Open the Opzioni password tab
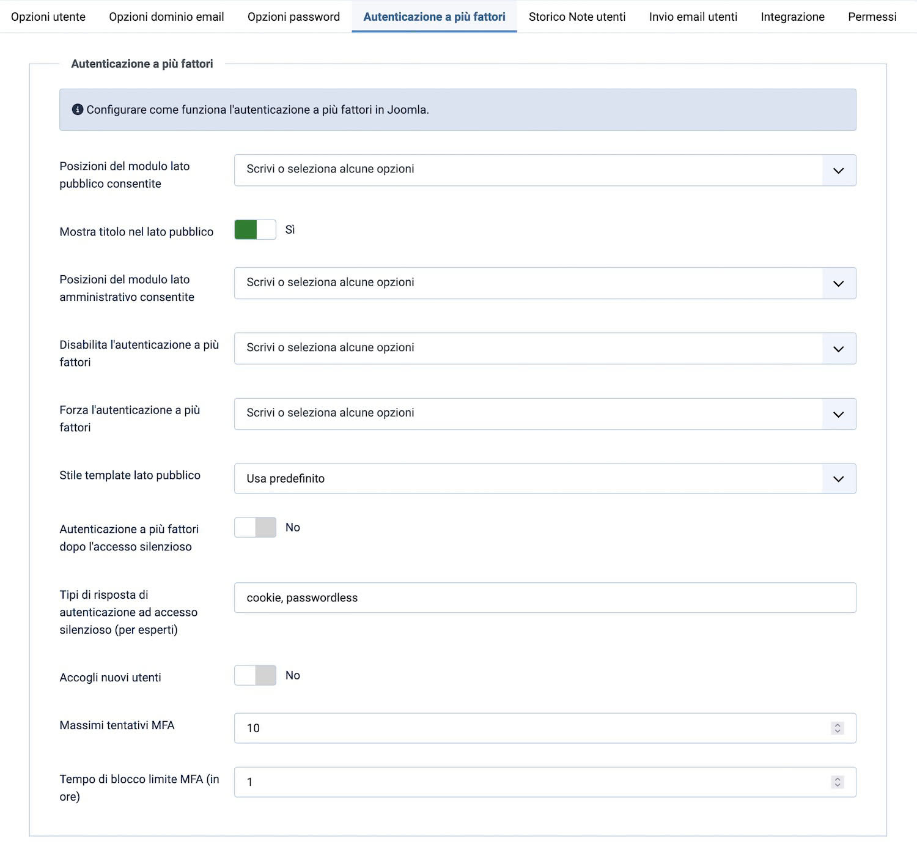Screen dimensions: 917x863 pyautogui.click(x=293, y=17)
